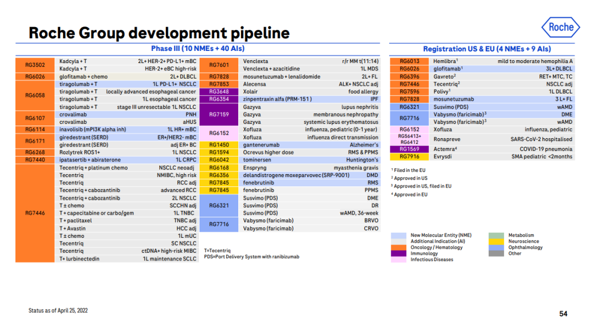Click the 'Approved in EU' footnote
This screenshot has height=334, width=597.
point(409,195)
